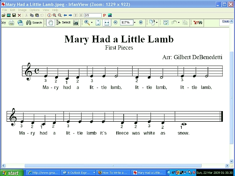235x176 pixels.
Task: Open the Options menu
Action: pos(35,10)
